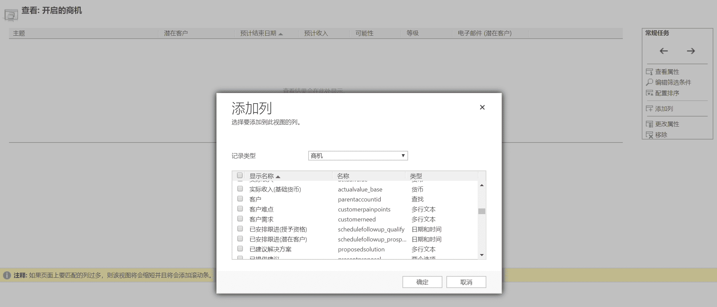
Task: Toggle the select-all checkbox in list header
Action: pyautogui.click(x=240, y=175)
